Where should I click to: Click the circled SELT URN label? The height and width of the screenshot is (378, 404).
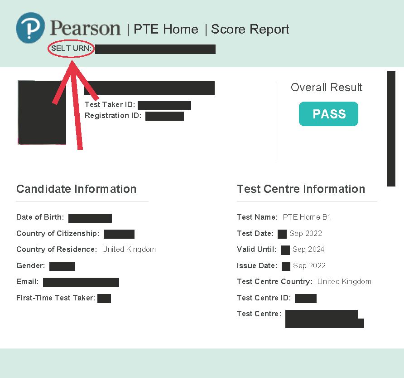coord(71,48)
